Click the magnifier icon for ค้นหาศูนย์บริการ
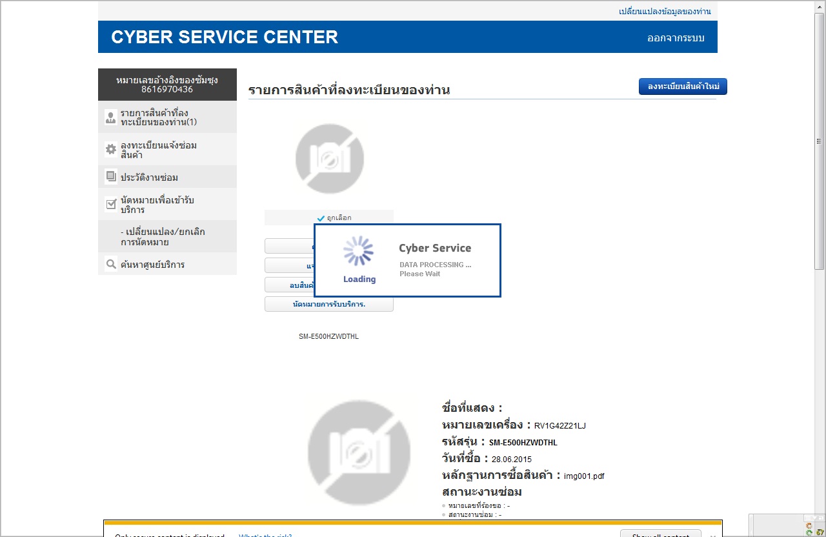This screenshot has height=537, width=826. coord(110,264)
